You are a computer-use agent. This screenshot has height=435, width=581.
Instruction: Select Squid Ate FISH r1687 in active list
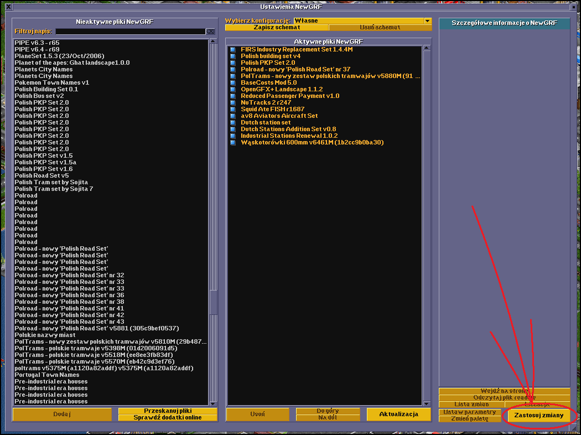[272, 109]
